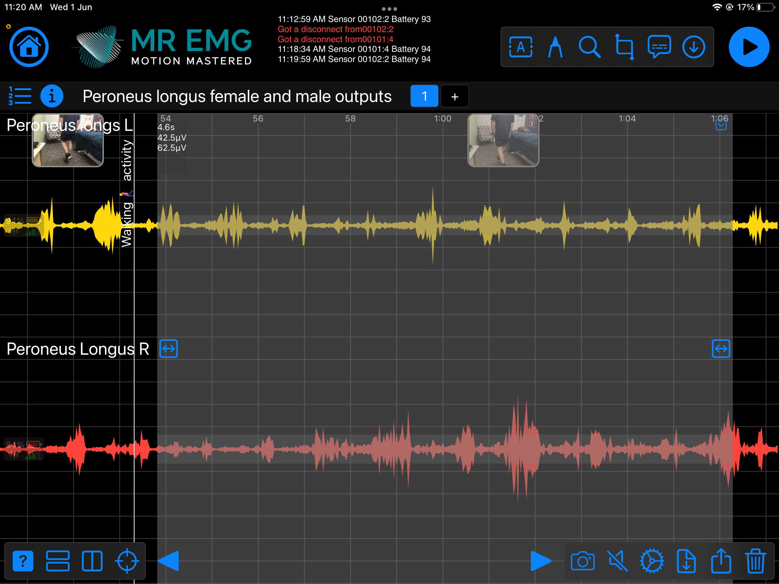Select the caliper measurement tool
This screenshot has width=779, height=584.
pos(555,47)
